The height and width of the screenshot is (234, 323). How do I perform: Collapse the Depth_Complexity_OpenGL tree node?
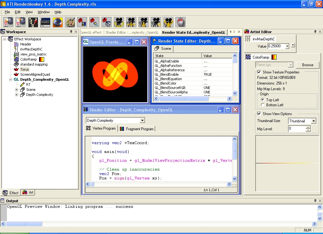point(10,79)
